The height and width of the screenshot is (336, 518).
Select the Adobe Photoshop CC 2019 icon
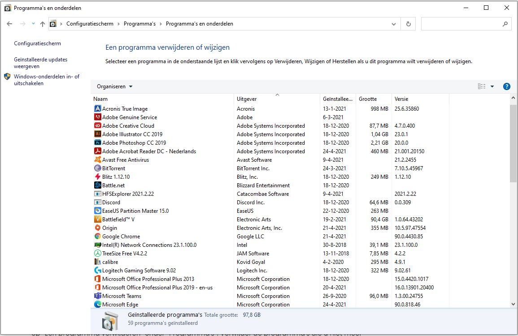tap(98, 142)
